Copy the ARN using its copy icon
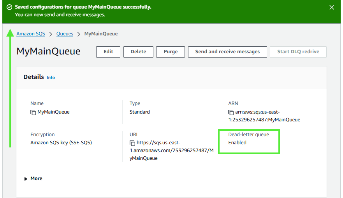 click(x=231, y=112)
